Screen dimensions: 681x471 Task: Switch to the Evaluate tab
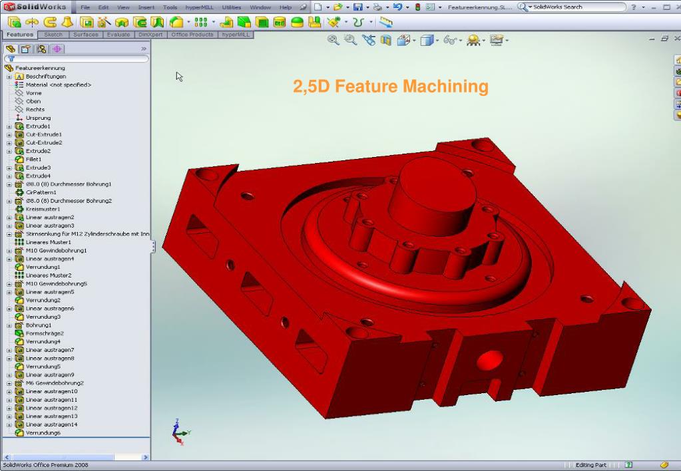[118, 35]
